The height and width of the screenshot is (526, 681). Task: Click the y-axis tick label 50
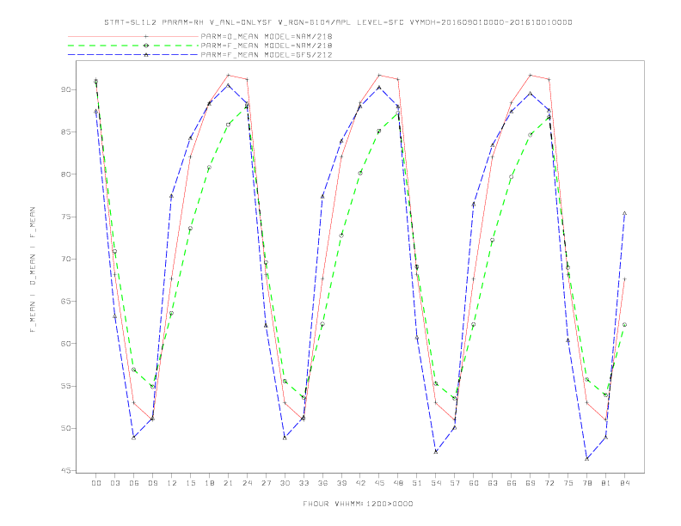tap(66, 428)
